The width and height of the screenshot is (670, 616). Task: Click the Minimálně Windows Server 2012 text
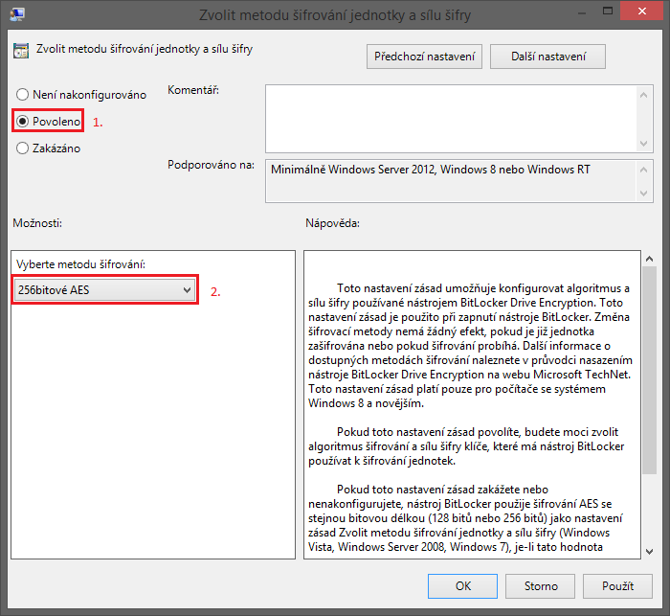click(431, 170)
